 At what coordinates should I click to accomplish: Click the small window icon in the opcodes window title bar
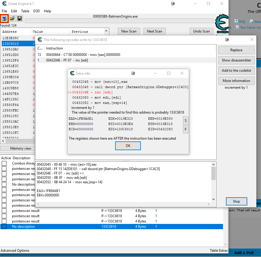[x=227, y=40]
